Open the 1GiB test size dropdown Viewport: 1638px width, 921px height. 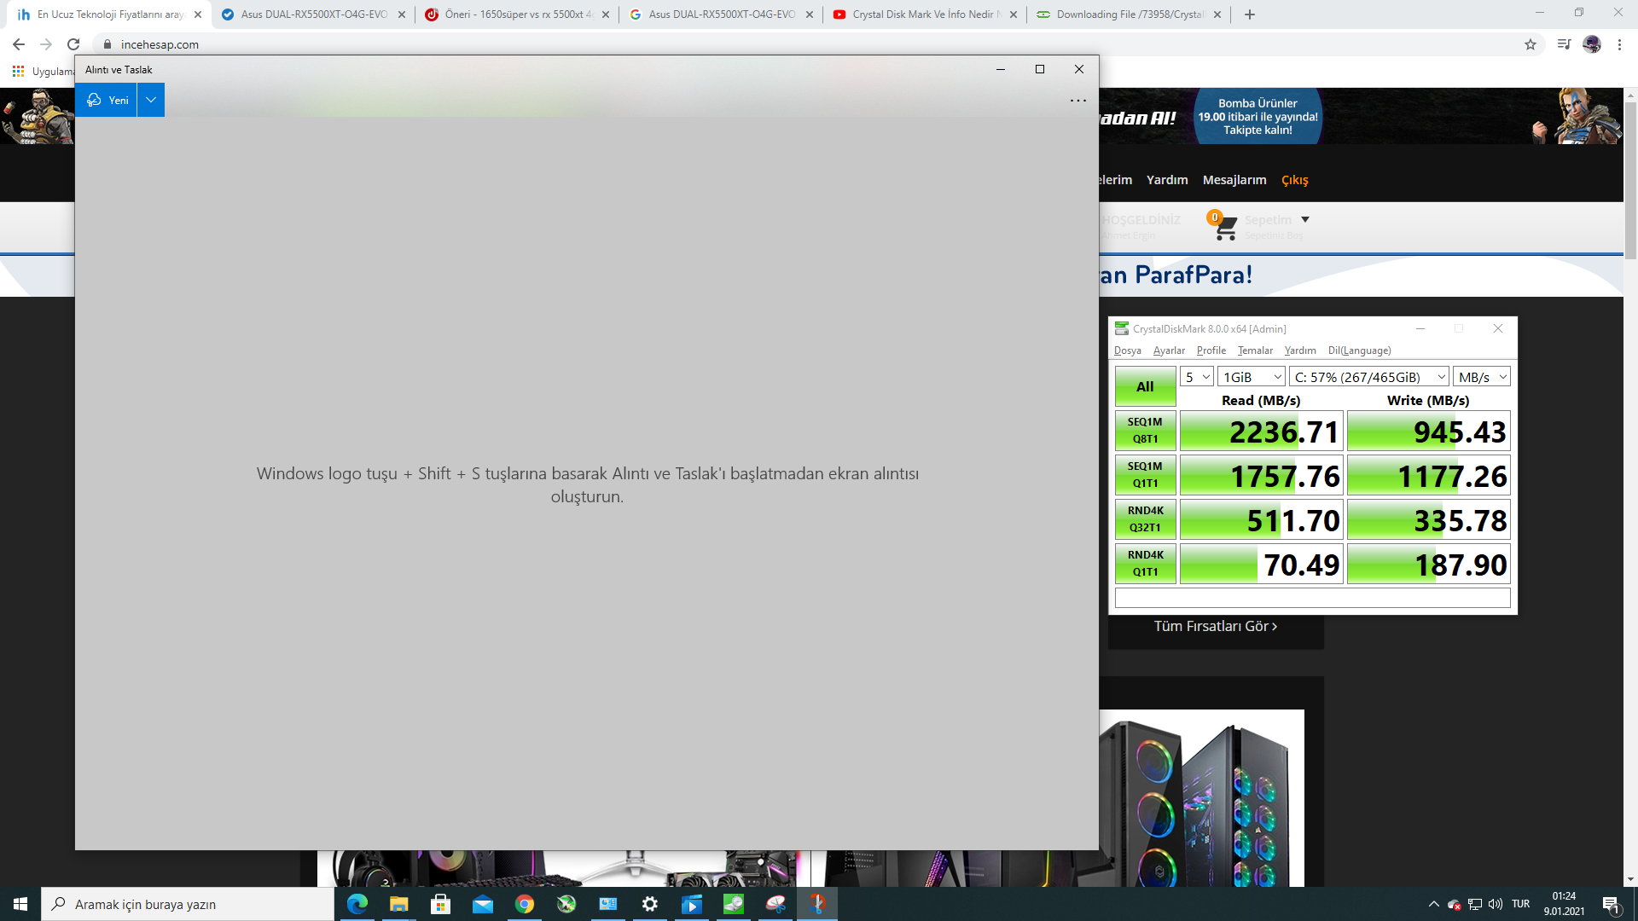point(1251,377)
